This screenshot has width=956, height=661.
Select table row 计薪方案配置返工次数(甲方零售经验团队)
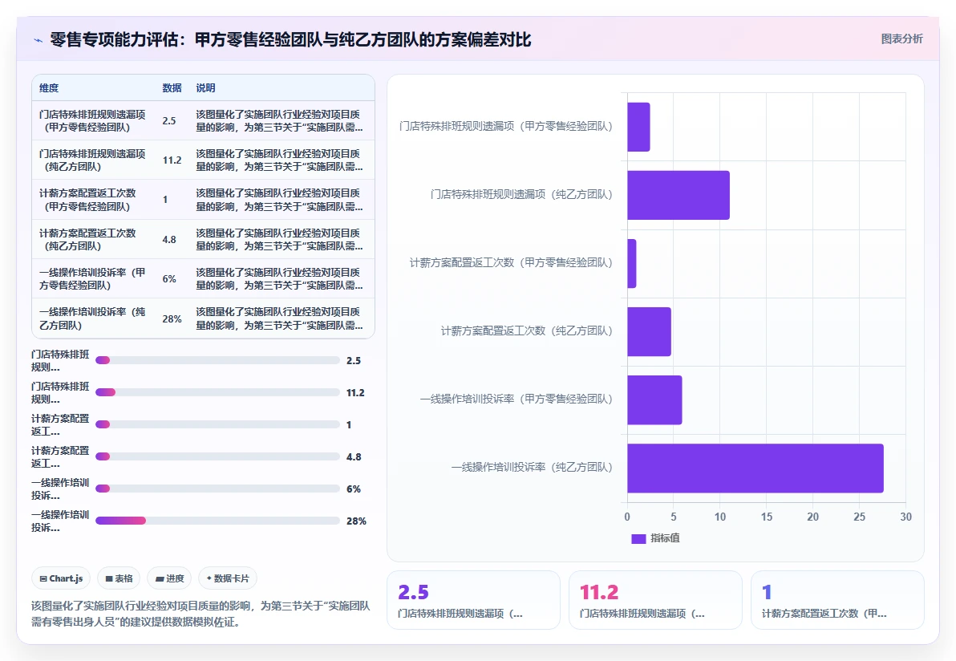tap(203, 200)
